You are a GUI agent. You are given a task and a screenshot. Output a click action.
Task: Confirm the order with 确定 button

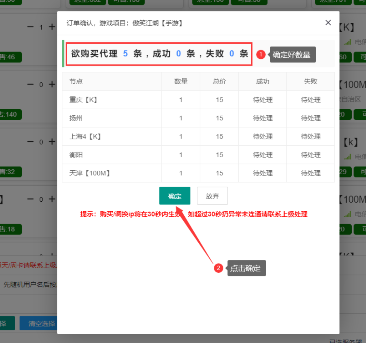click(174, 196)
